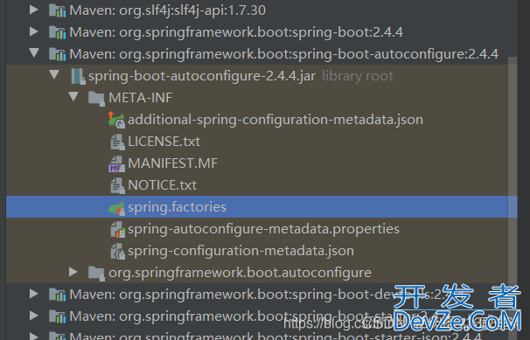Click the slf4j-api library icon

click(57, 10)
